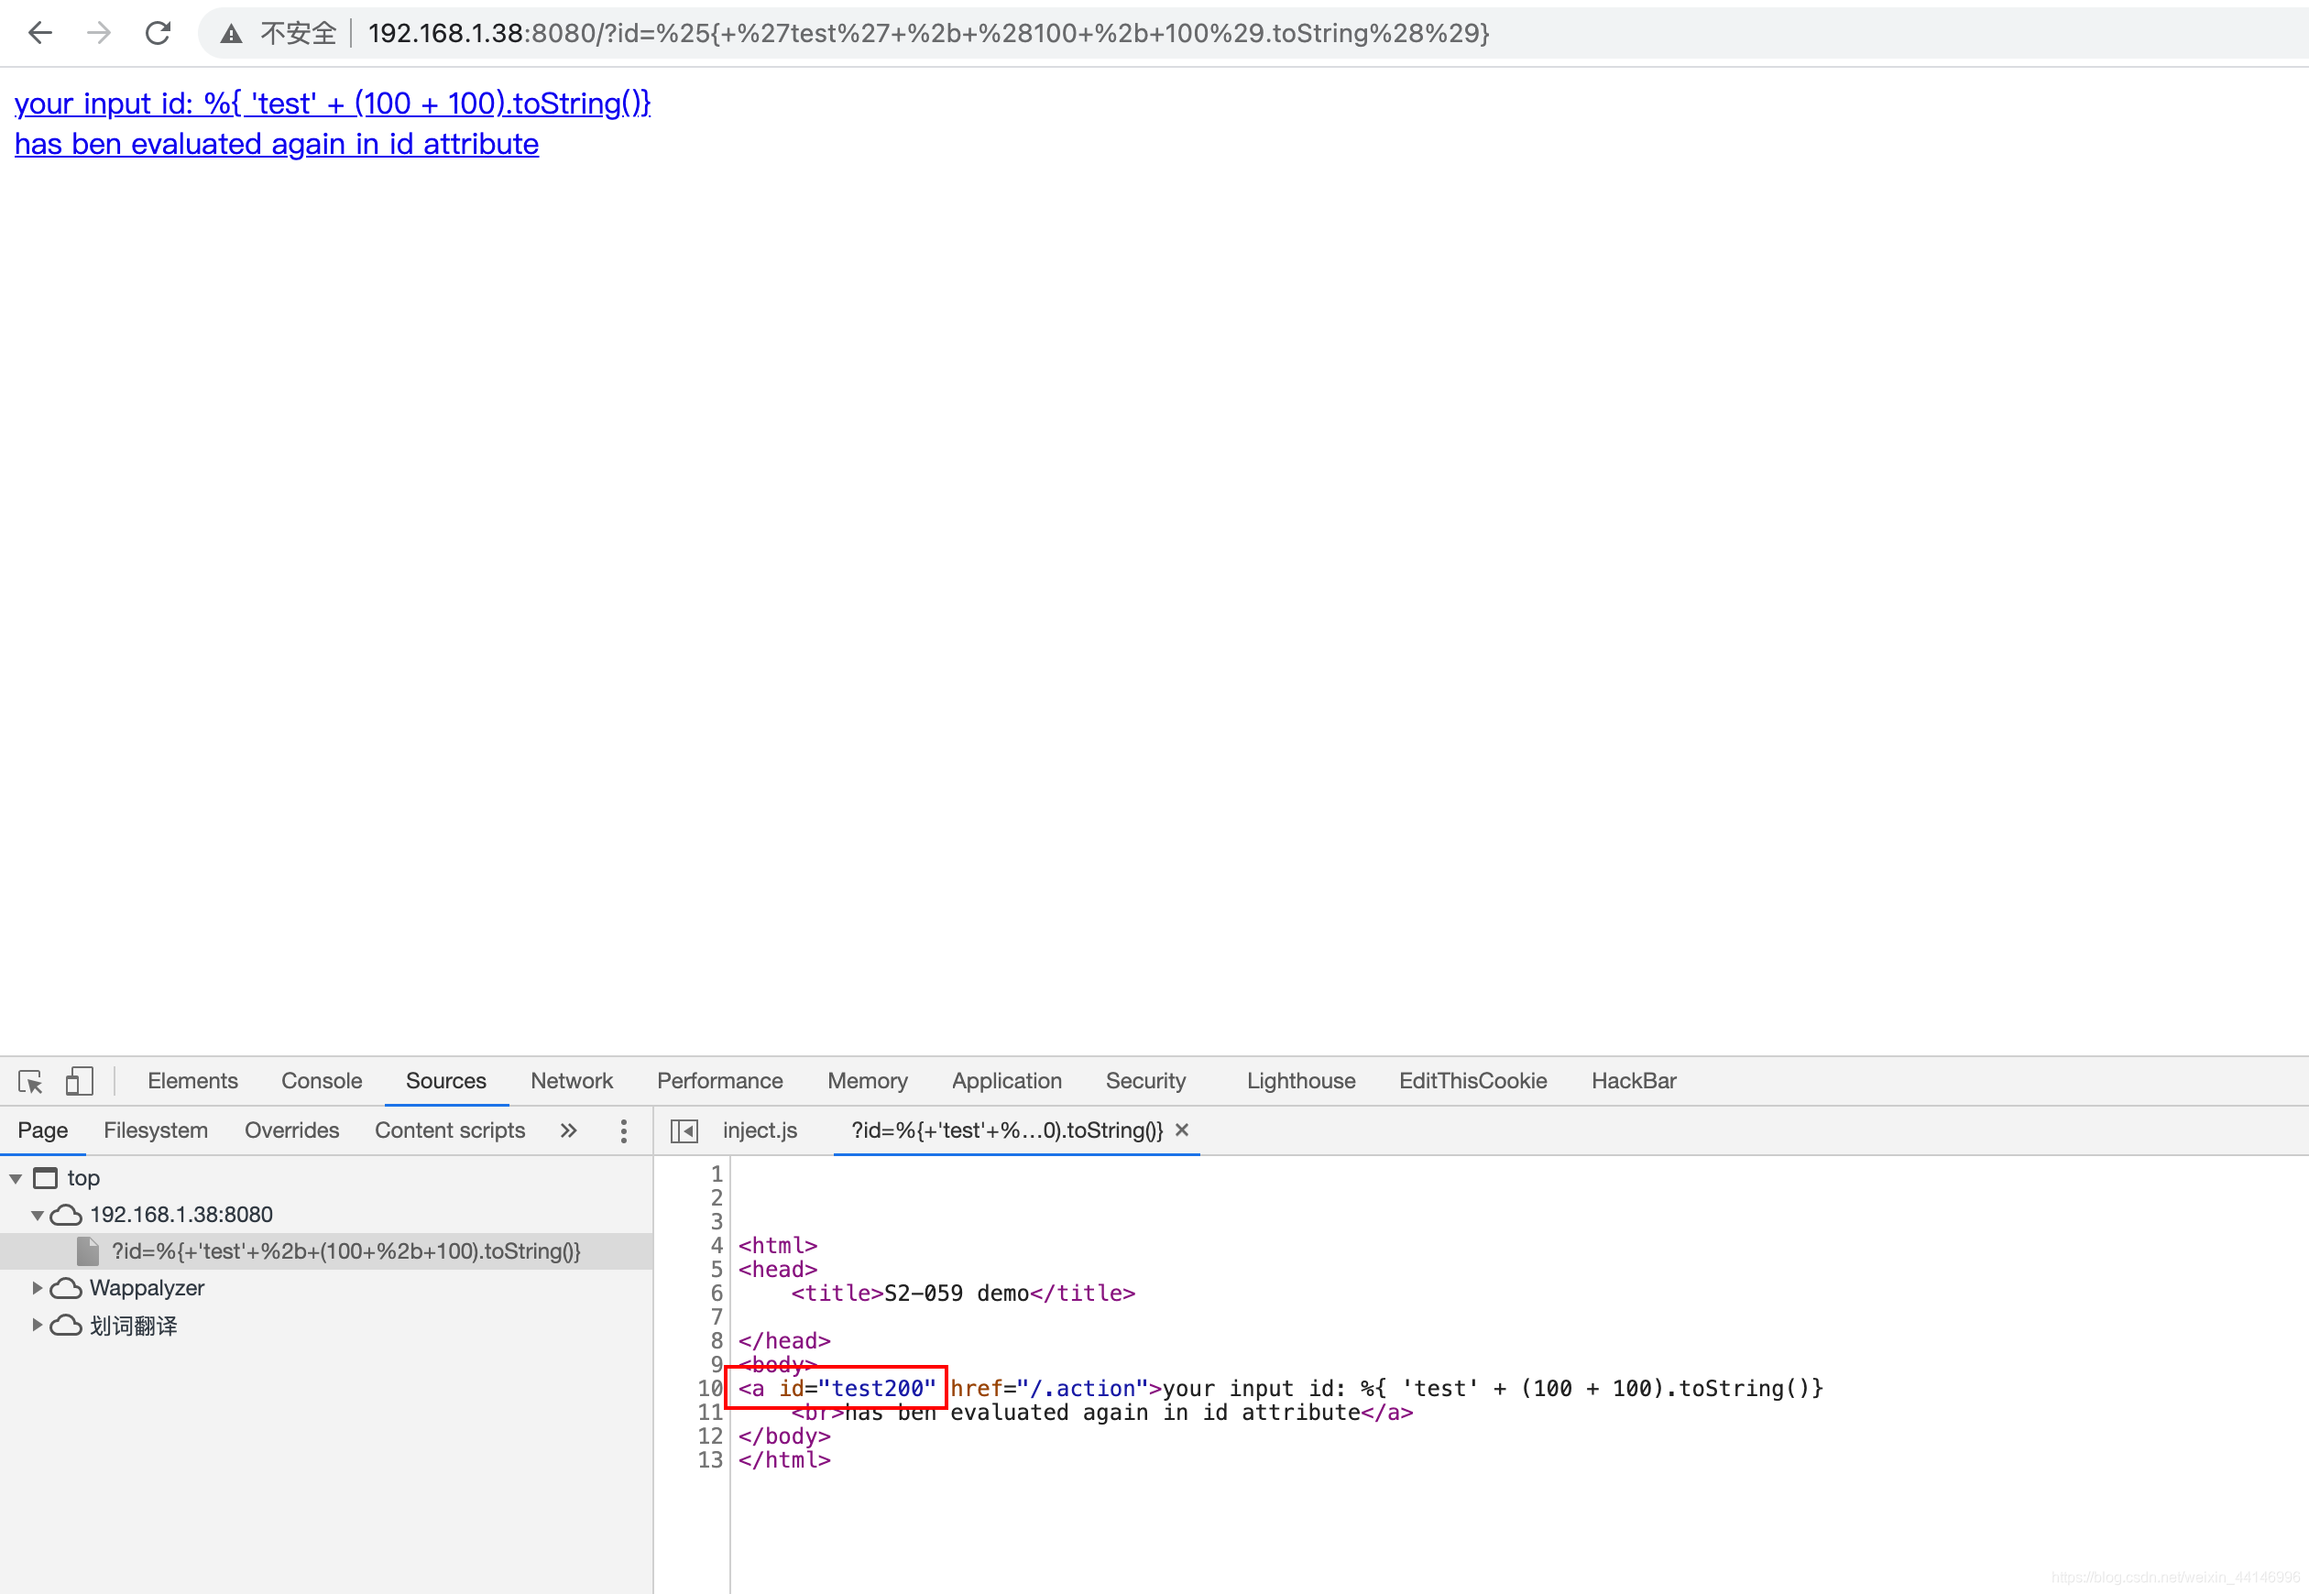Click the Lighthouse panel icon

(1298, 1078)
